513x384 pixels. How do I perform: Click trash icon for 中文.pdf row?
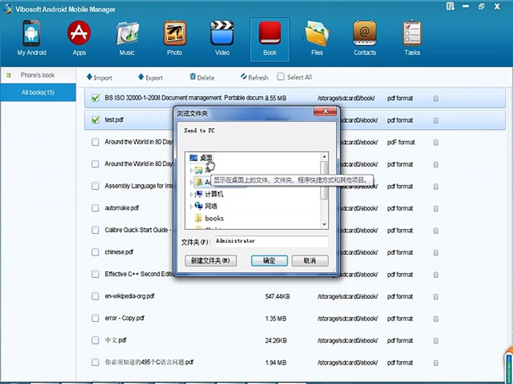pos(436,341)
